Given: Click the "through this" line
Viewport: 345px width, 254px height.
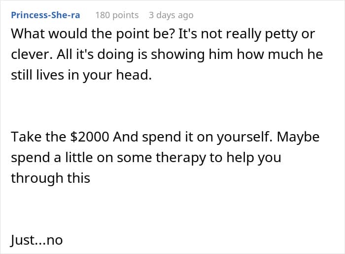Looking at the screenshot, I should pyautogui.click(x=50, y=178).
